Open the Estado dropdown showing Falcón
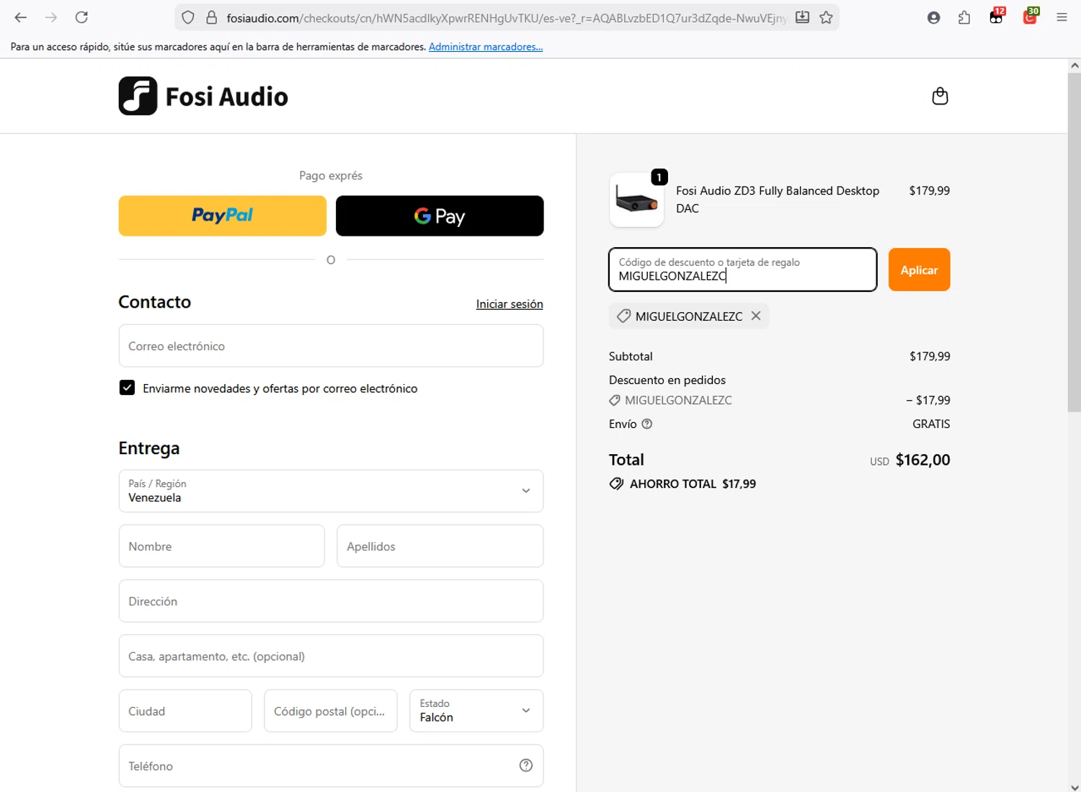This screenshot has height=792, width=1081. (476, 711)
